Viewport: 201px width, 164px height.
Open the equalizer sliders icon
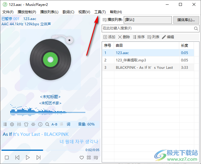pos(19,124)
